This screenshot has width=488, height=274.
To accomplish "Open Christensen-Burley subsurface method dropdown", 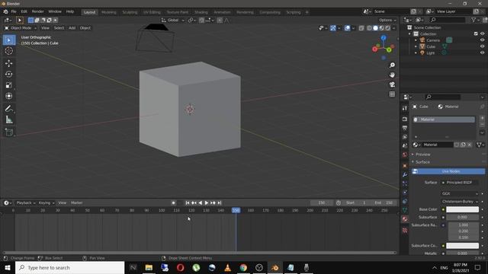I will click(460, 202).
